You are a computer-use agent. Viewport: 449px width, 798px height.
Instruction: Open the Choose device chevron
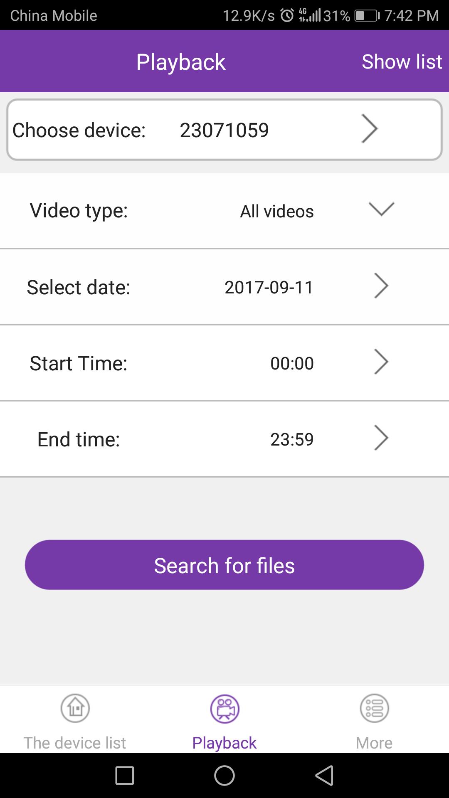tap(369, 129)
